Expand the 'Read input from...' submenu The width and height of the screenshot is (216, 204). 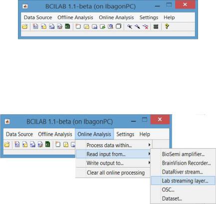(113, 154)
